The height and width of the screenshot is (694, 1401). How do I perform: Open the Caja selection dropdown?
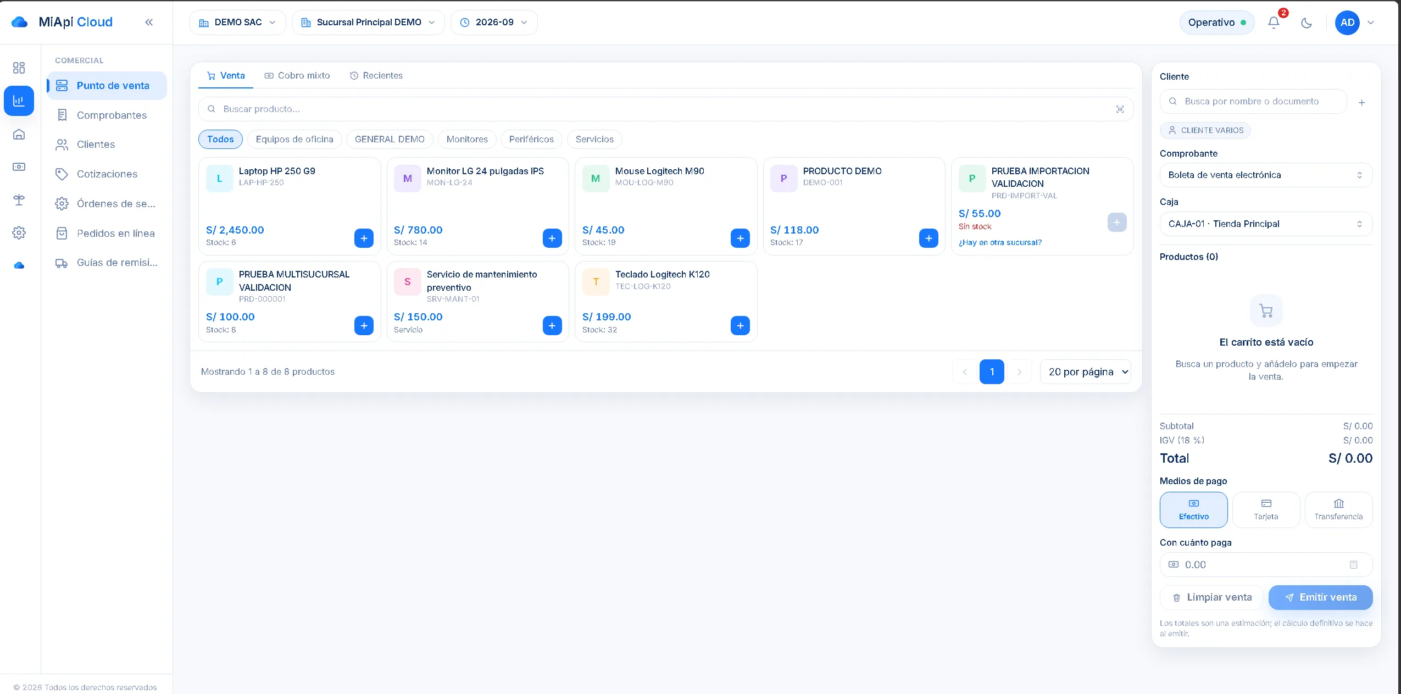1266,224
